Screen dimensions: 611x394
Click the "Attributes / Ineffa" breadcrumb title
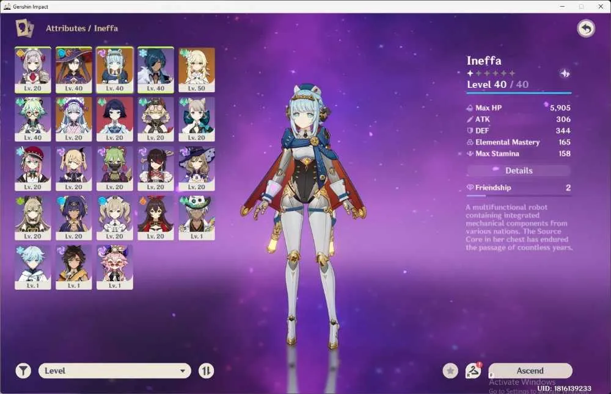click(82, 29)
